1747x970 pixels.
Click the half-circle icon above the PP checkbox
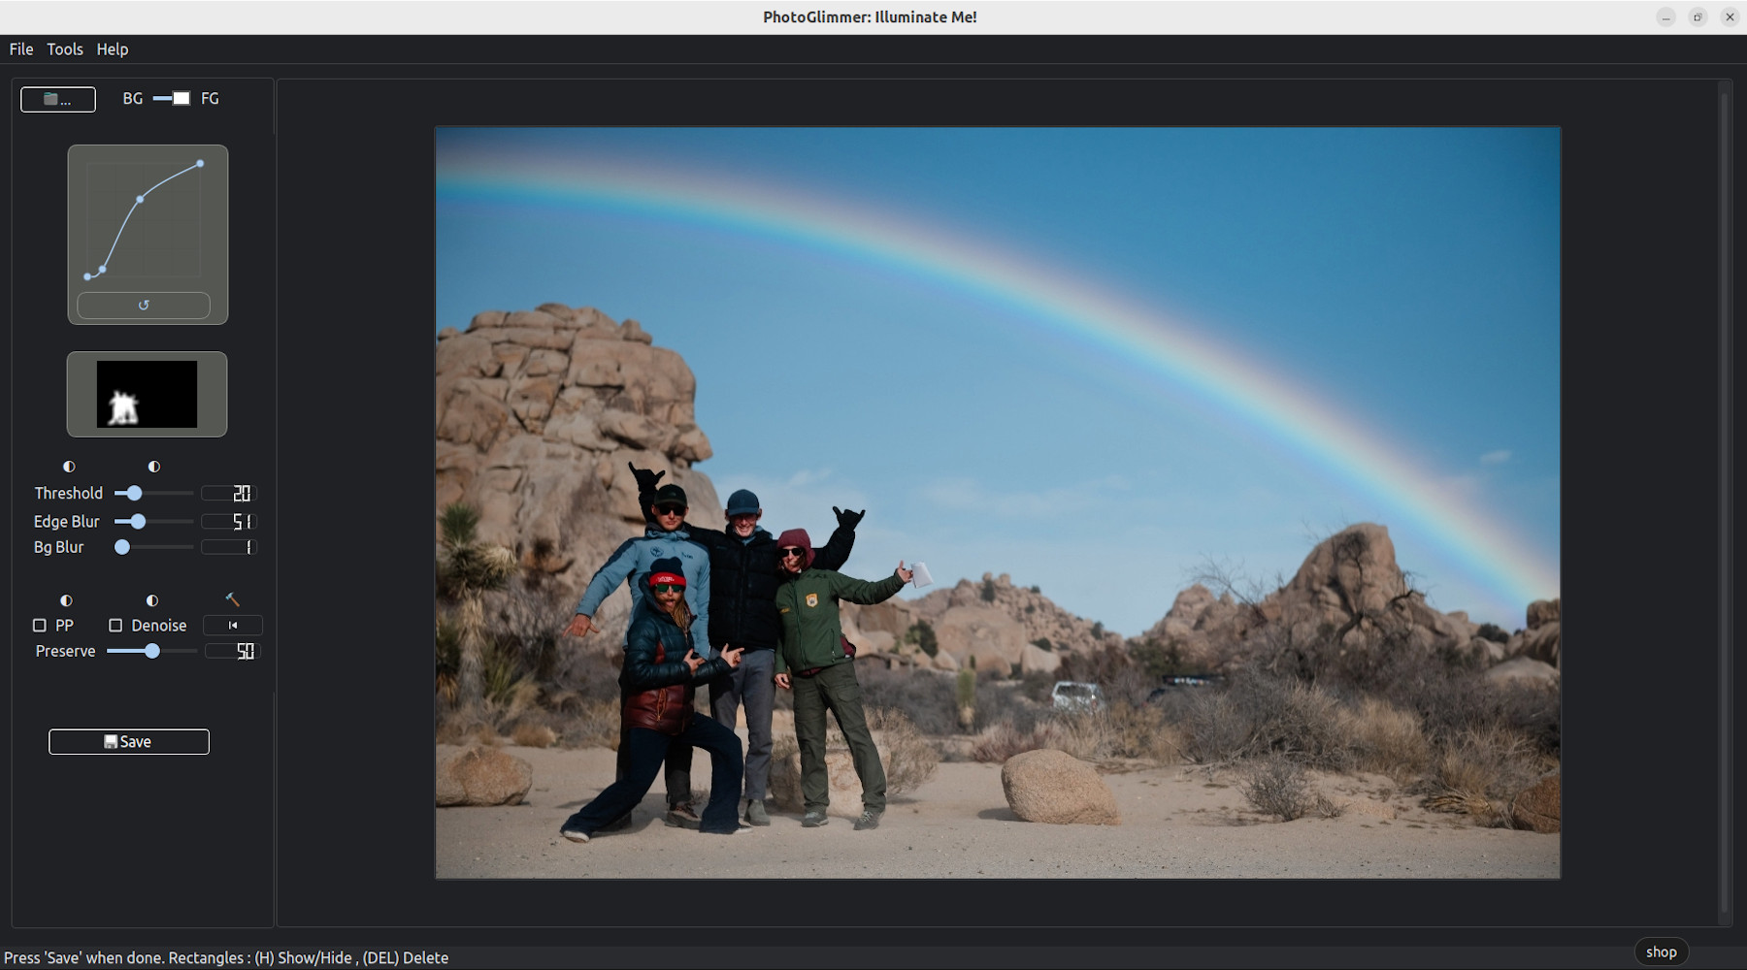click(x=66, y=600)
